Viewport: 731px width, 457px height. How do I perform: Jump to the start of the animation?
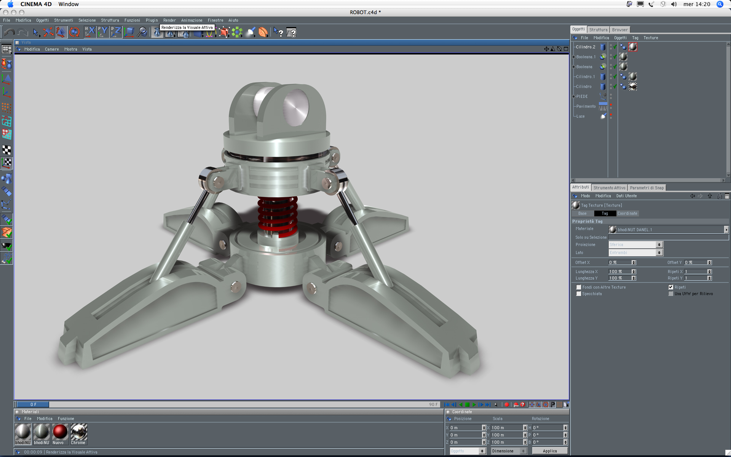(447, 404)
